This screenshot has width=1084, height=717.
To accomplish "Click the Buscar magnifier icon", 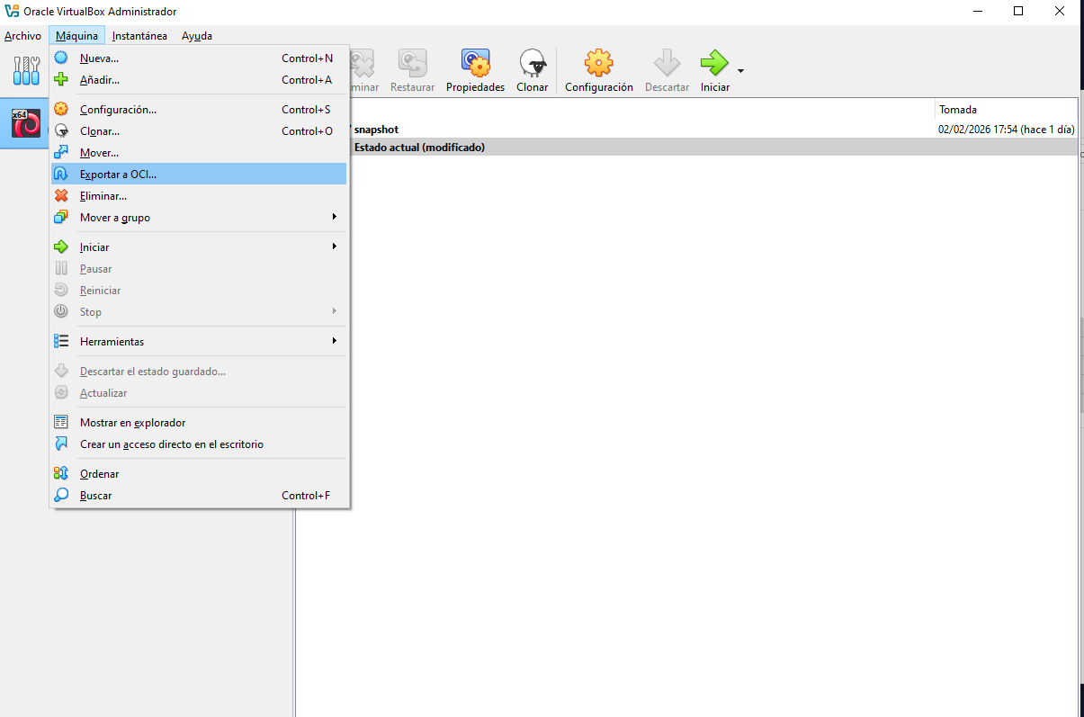I will click(61, 495).
